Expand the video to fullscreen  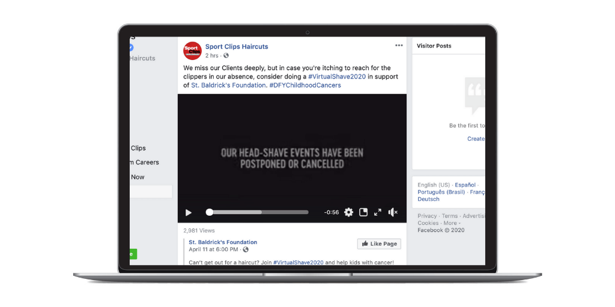[x=378, y=212]
